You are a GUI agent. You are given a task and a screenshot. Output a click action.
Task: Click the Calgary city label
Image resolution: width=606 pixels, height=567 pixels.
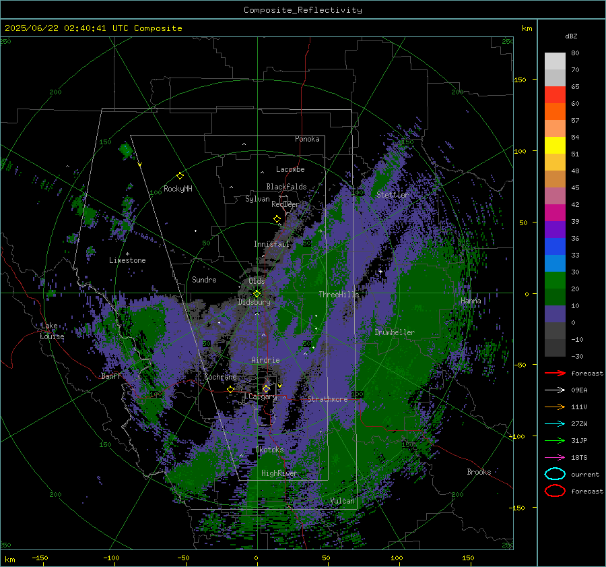click(x=263, y=396)
